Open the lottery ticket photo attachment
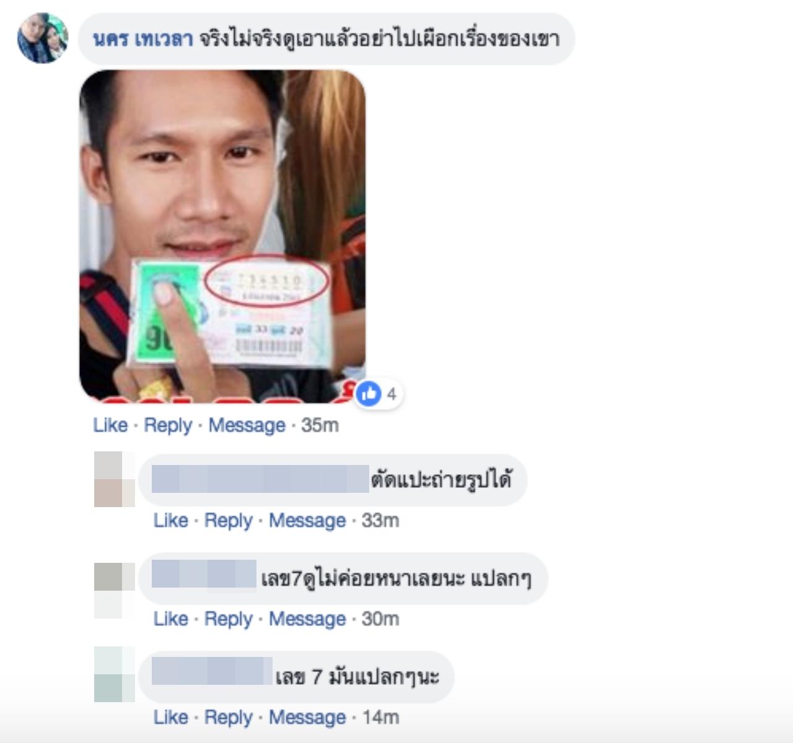The height and width of the screenshot is (743, 793). pyautogui.click(x=222, y=237)
